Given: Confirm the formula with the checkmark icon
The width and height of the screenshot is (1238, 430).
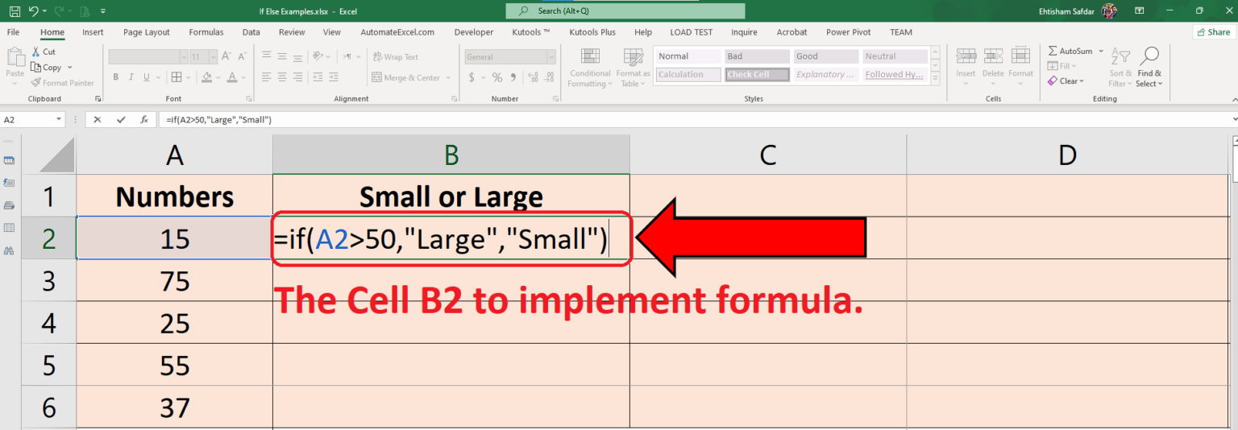Looking at the screenshot, I should tap(121, 119).
